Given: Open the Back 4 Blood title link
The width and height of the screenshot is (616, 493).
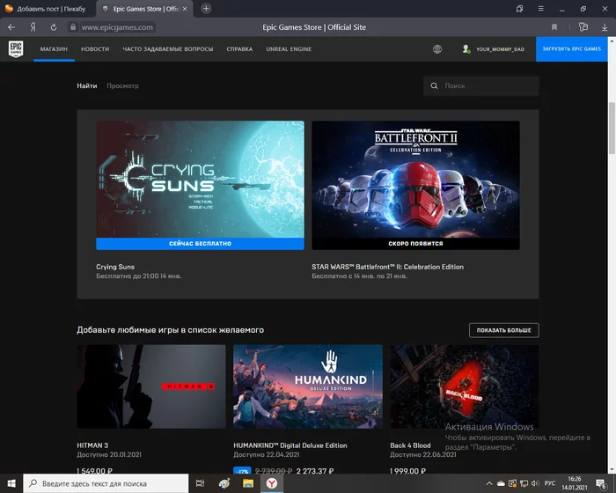Looking at the screenshot, I should [x=410, y=445].
